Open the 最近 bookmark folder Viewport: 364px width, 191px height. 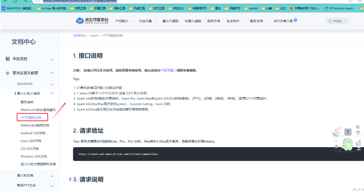216,8
